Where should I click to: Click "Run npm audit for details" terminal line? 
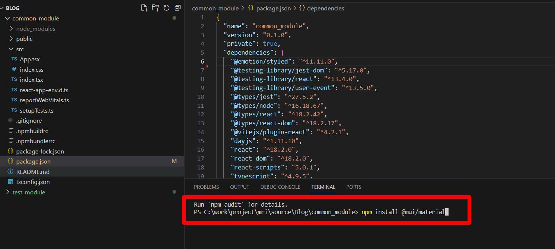click(240, 204)
